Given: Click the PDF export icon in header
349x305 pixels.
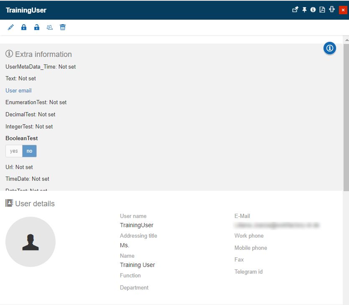Looking at the screenshot, I should click(x=322, y=10).
